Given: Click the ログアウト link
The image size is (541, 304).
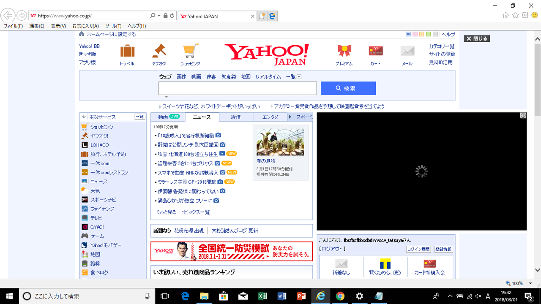Looking at the screenshot, I should point(332,249).
